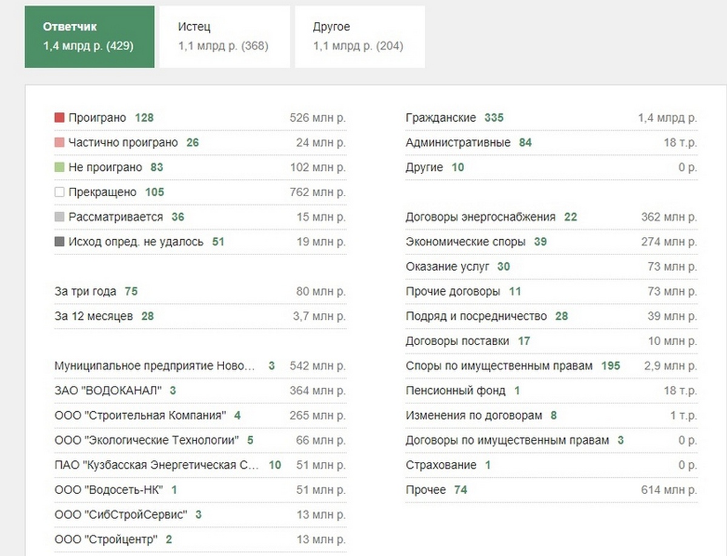Image resolution: width=727 pixels, height=556 pixels.
Task: Open ООО "Экологические Технологии" cases
Action: (x=147, y=440)
